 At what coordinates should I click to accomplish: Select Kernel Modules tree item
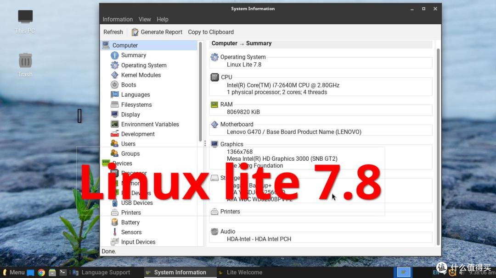[x=141, y=75]
